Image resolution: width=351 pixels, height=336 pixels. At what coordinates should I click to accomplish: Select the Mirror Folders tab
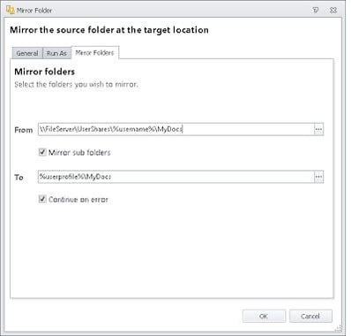[95, 53]
